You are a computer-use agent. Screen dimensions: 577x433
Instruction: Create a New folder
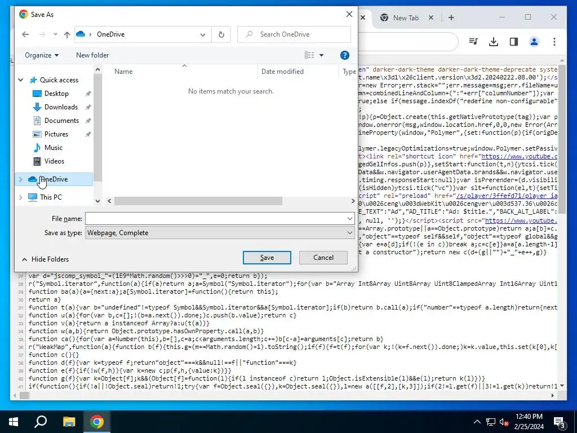tap(92, 55)
